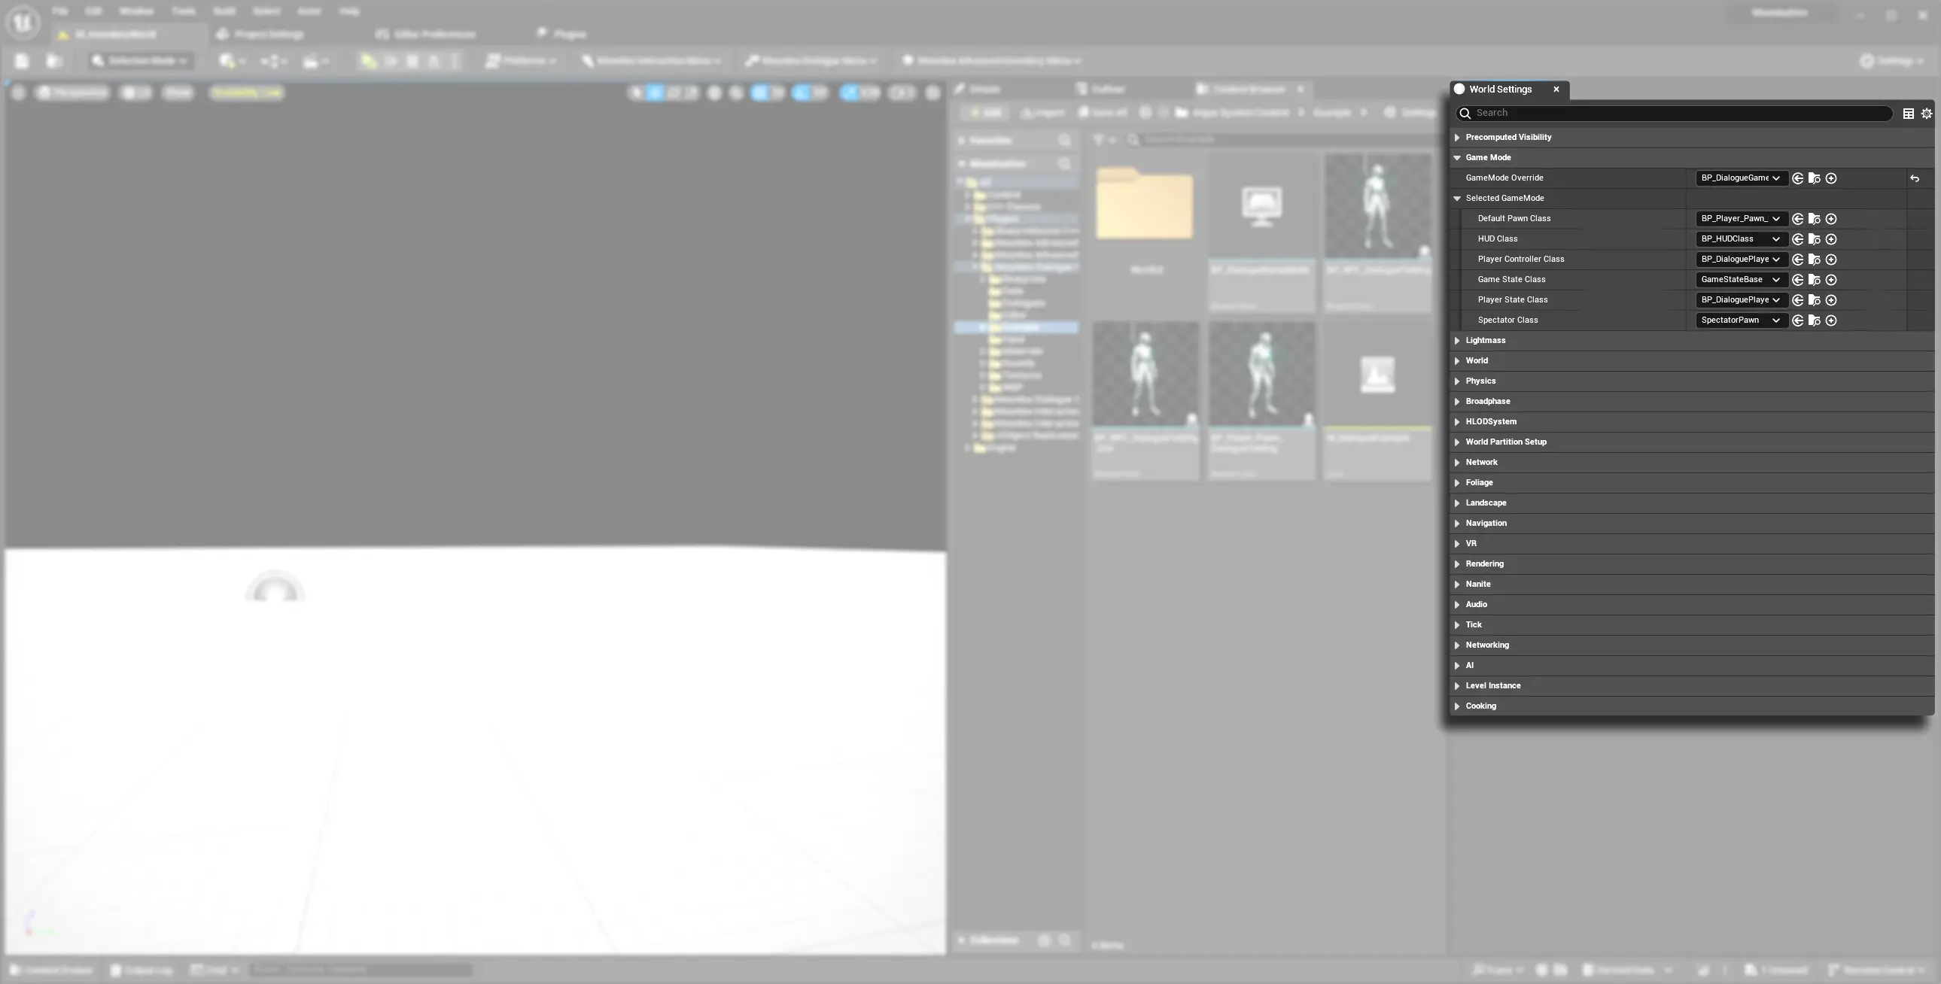The width and height of the screenshot is (1941, 984).
Task: Create new blueprint for HUD Class
Action: click(x=1831, y=239)
